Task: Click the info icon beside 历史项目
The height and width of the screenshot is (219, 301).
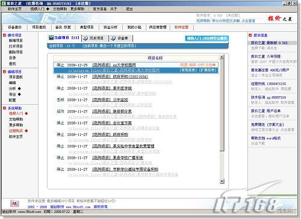Action: [85, 38]
